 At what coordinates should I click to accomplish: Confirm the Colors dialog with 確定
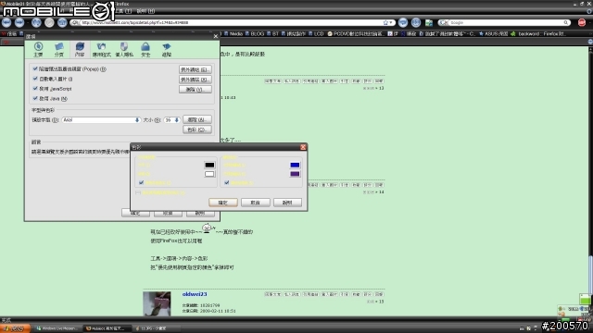tap(223, 203)
